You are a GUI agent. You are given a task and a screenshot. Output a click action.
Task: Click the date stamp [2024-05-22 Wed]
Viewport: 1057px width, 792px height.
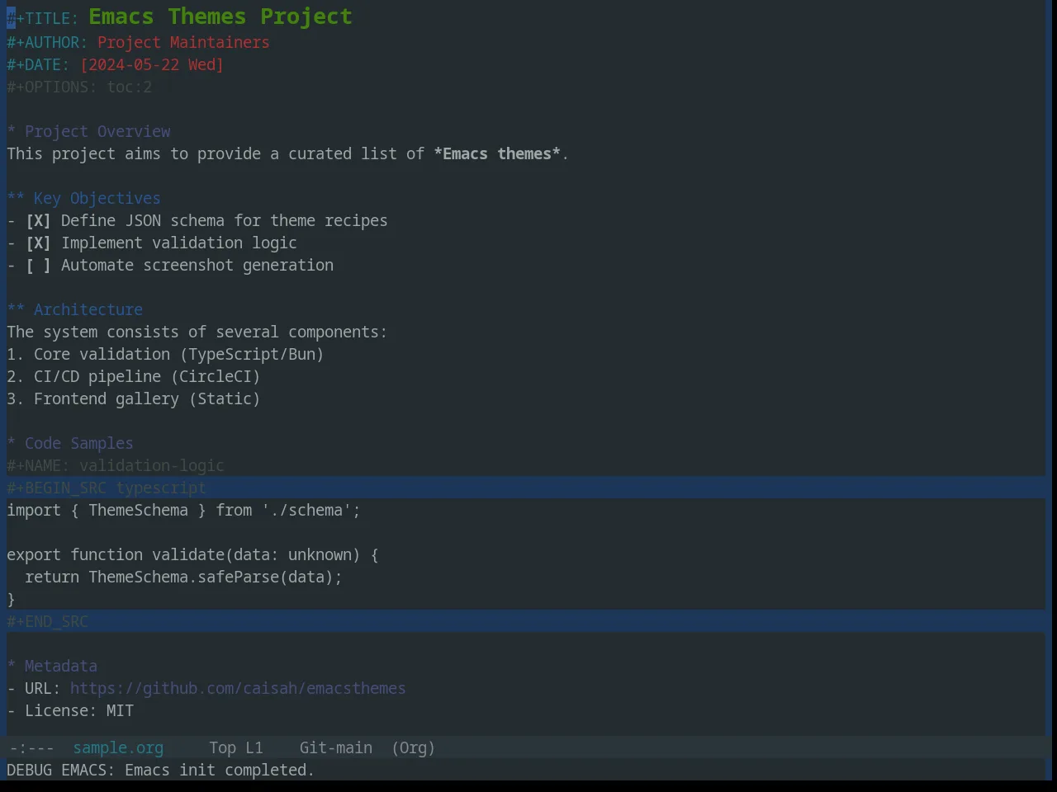[152, 65]
